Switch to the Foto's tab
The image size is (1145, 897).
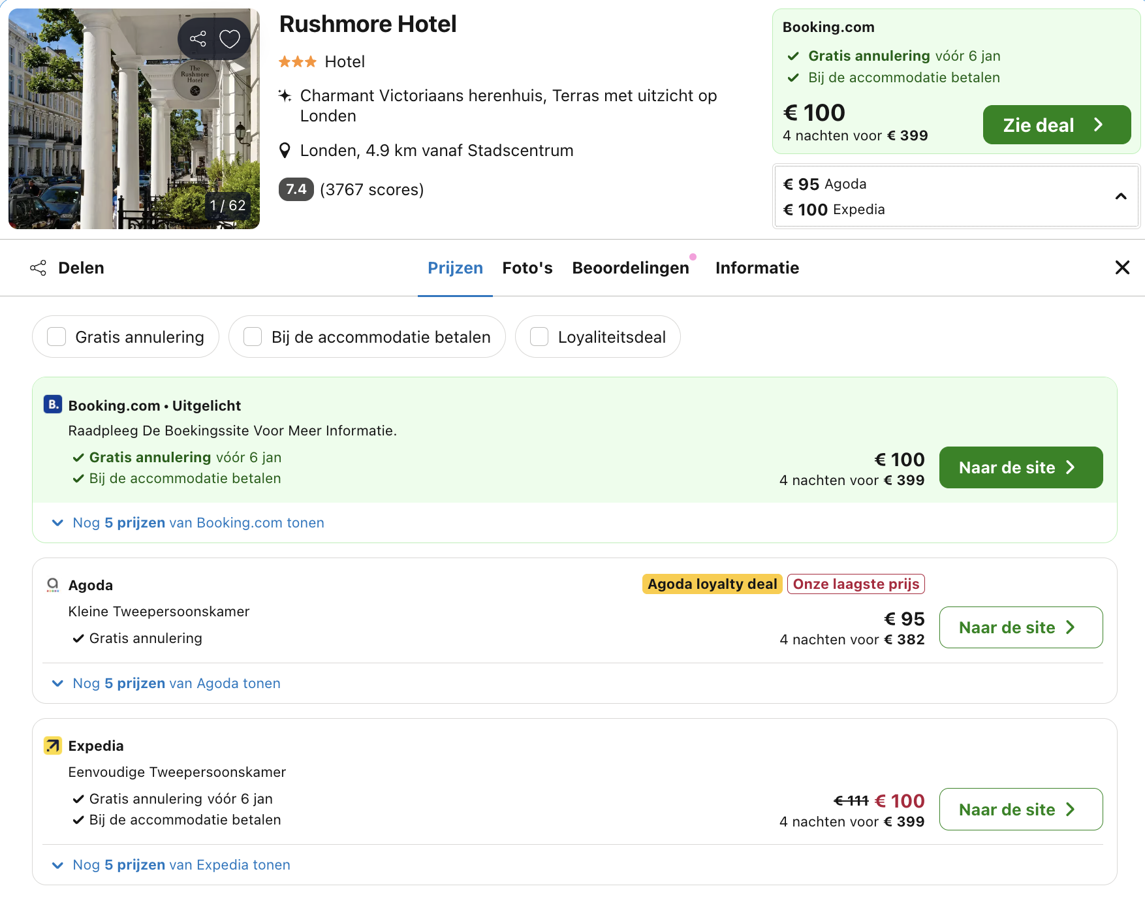click(x=527, y=268)
